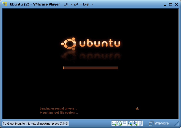Click the floppy disk device icon
Image resolution: width=181 pixels, height=128 pixels.
click(x=125, y=123)
